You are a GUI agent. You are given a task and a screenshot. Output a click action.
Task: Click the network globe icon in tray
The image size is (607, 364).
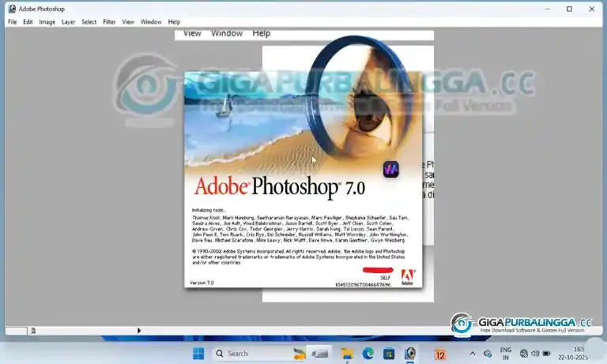coord(524,354)
